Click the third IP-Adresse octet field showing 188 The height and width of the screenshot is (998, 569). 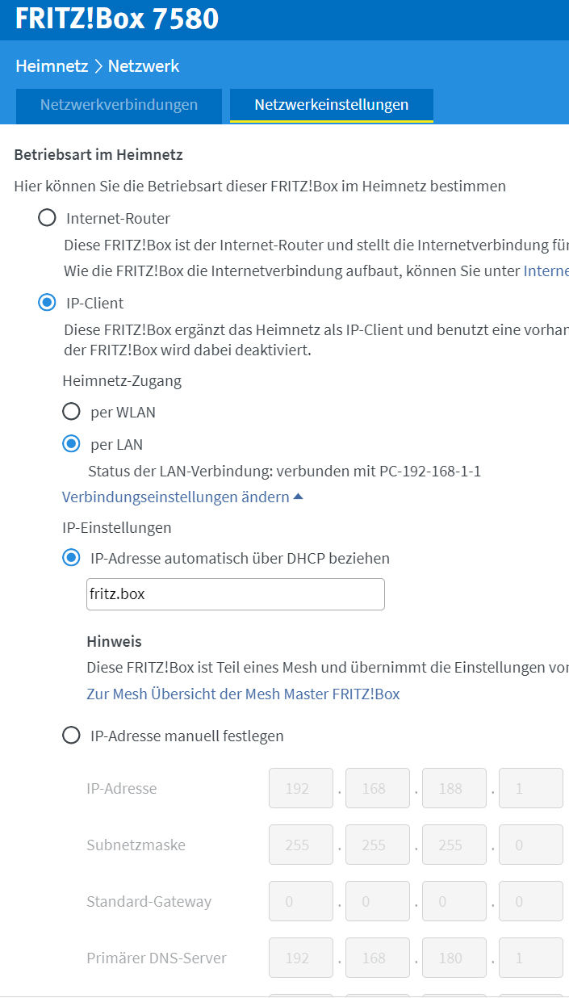pyautogui.click(x=454, y=789)
